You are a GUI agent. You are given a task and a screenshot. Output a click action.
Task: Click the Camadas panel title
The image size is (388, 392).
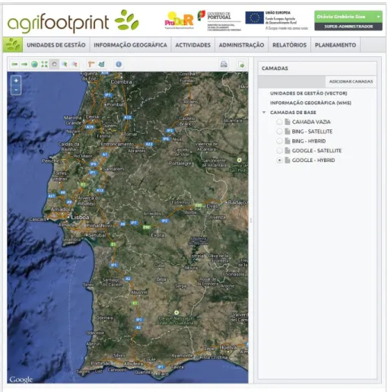(275, 69)
